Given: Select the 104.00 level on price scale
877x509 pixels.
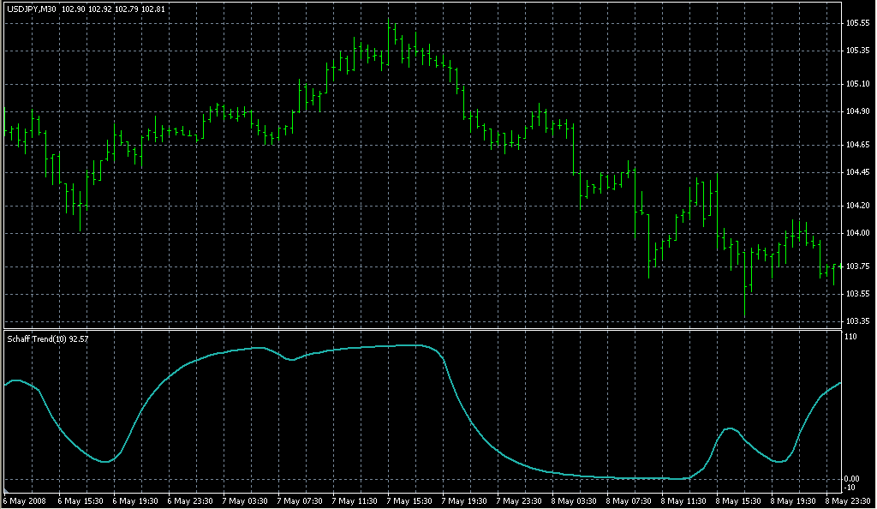Looking at the screenshot, I should click(856, 233).
